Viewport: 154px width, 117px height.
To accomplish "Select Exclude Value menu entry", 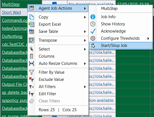I will pos(58,79).
